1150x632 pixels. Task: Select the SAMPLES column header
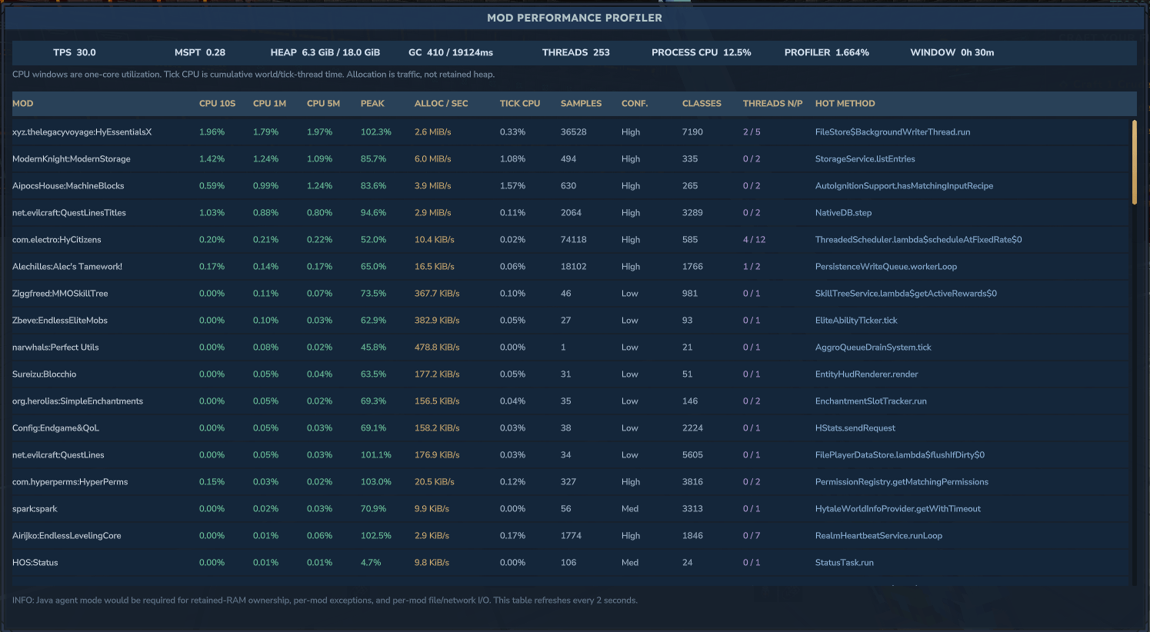(581, 104)
